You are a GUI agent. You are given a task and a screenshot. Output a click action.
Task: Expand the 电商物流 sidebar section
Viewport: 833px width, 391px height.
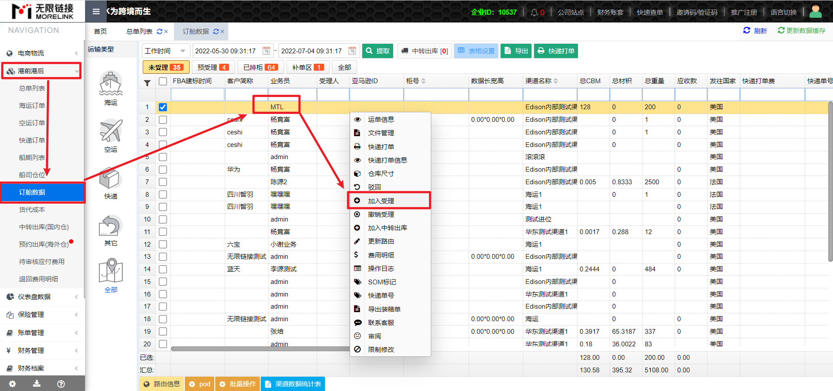click(x=42, y=53)
